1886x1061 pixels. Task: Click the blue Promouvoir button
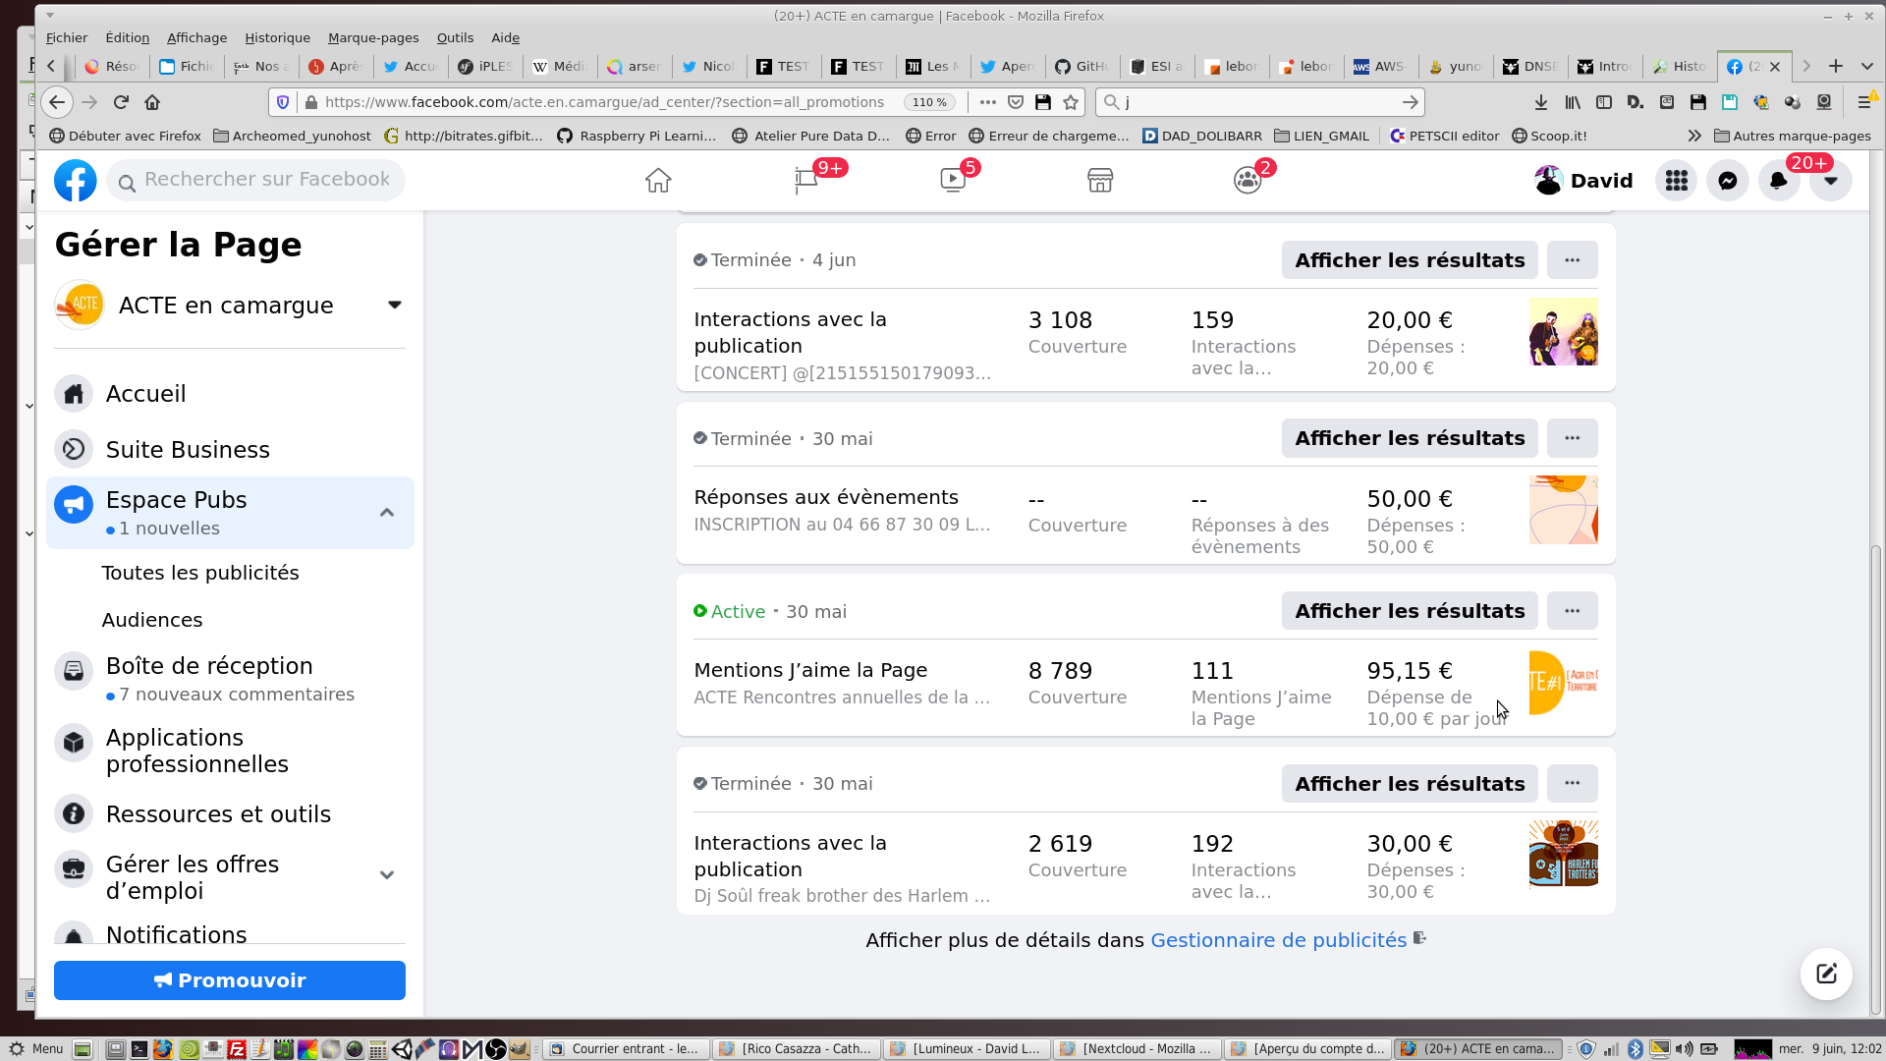tap(229, 980)
